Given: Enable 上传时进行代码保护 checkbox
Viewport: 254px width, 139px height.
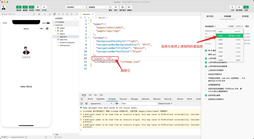Looking at the screenshot, I should [x=206, y=70].
